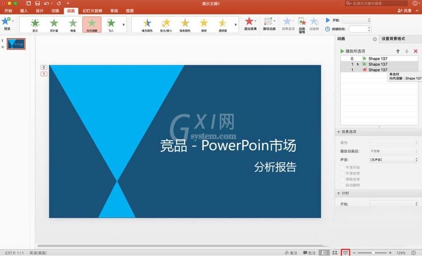Apply the 旋转 emphasis effect
Screen dimensions: 422x256
pos(204,25)
